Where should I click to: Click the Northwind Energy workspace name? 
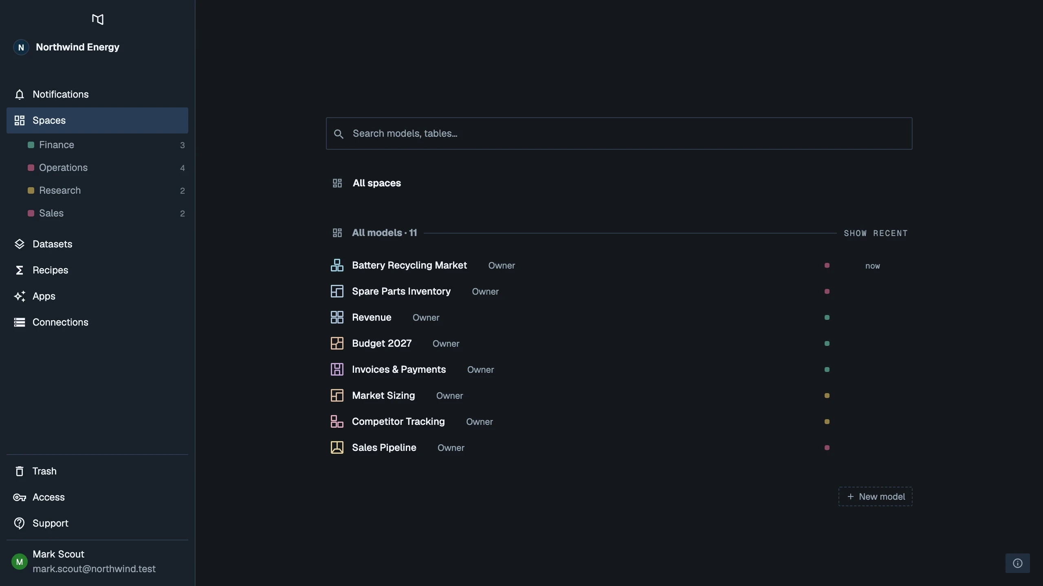pos(77,47)
